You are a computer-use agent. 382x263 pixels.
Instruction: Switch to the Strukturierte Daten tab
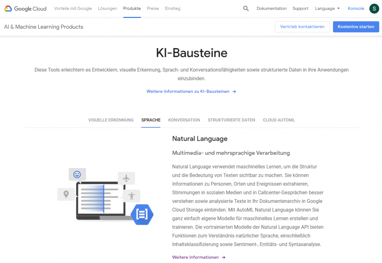tap(231, 120)
